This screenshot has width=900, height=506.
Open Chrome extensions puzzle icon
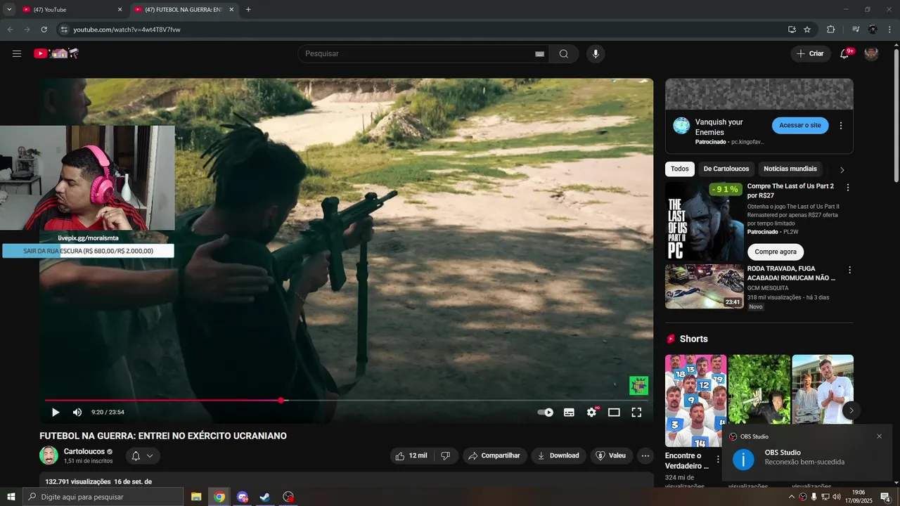830,30
